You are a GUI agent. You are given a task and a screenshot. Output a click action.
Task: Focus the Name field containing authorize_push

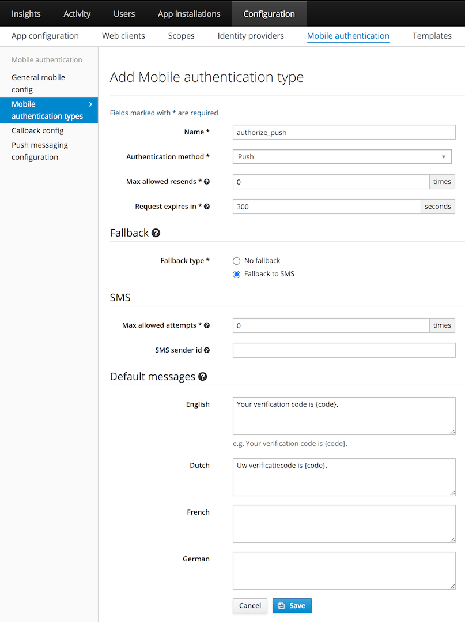pyautogui.click(x=344, y=132)
